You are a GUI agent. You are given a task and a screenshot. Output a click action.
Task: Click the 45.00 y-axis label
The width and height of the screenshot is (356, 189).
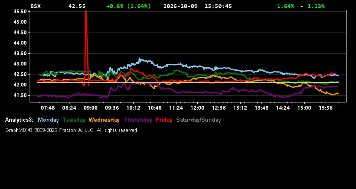[x=20, y=22]
